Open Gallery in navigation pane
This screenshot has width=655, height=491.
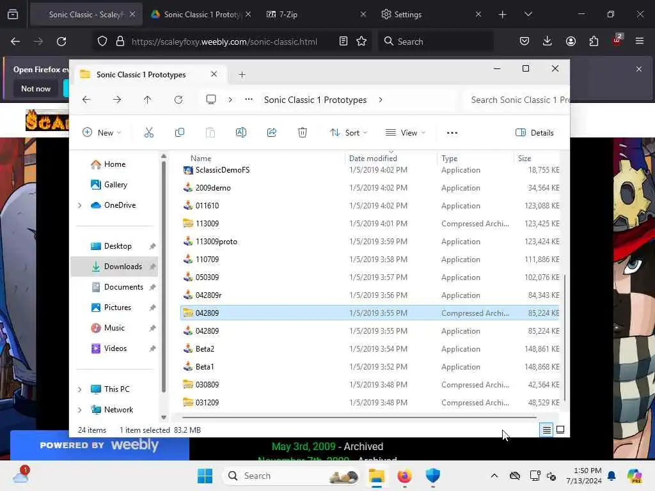[x=115, y=185]
